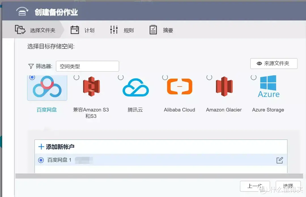306x197 pixels.
Task: Choose the 腾讯云 cloud icon
Action: click(135, 86)
